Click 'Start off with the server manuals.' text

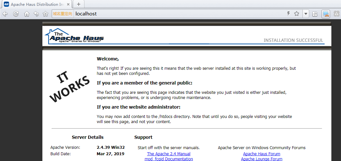[x=169, y=148]
